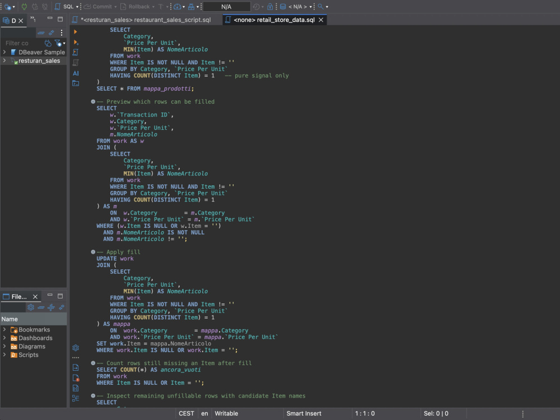560x420 pixels.
Task: Click the SQL console terminal icon
Action: point(76,83)
